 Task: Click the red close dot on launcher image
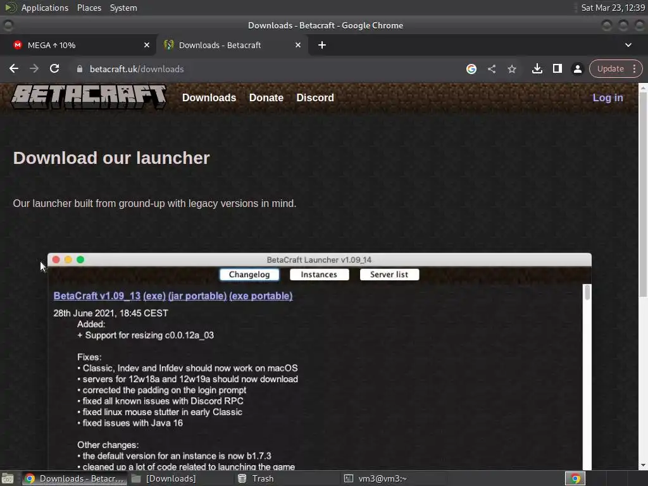(x=56, y=259)
